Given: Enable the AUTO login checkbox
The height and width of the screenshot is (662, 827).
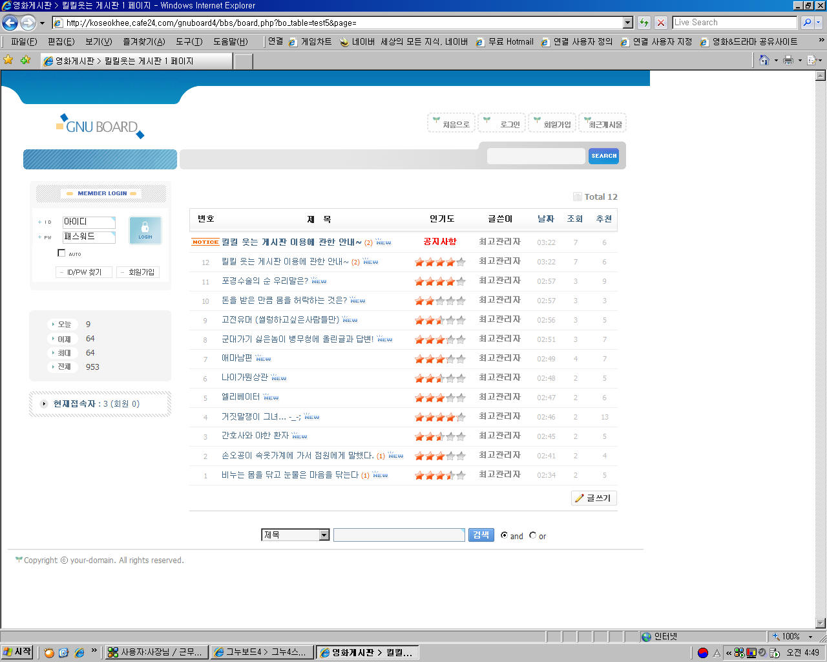Looking at the screenshot, I should click(x=61, y=253).
